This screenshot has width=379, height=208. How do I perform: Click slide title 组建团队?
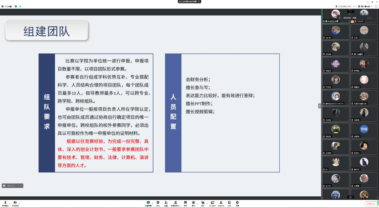[47, 31]
